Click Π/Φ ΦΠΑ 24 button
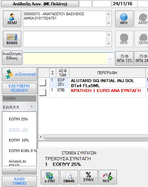The image size is (148, 187). pos(141,58)
